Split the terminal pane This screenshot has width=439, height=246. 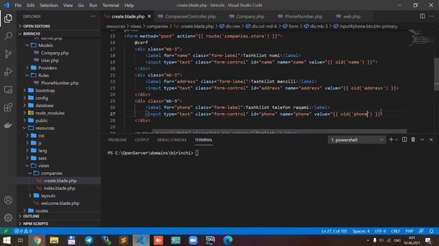point(404,139)
